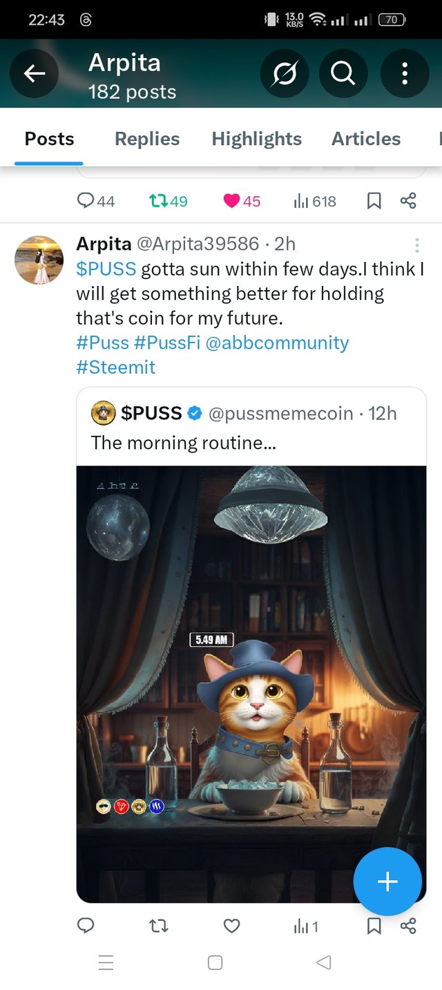The image size is (442, 990).
Task: Tap the blue compose post button
Action: point(387,882)
